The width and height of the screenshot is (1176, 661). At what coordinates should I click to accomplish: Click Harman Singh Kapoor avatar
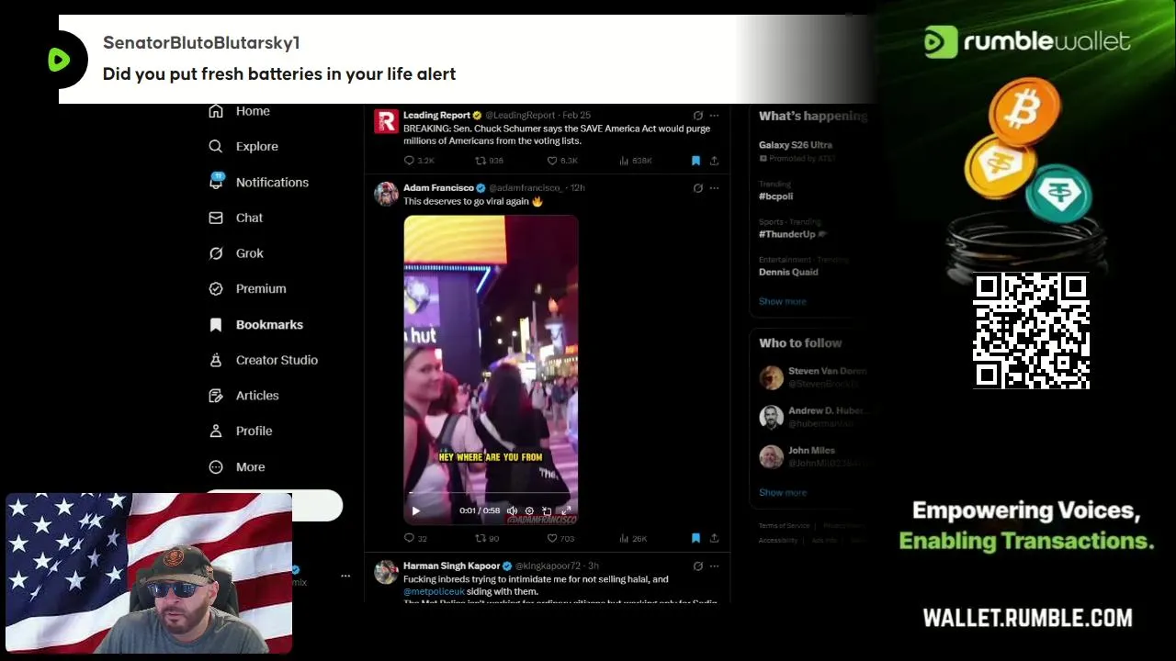point(386,572)
